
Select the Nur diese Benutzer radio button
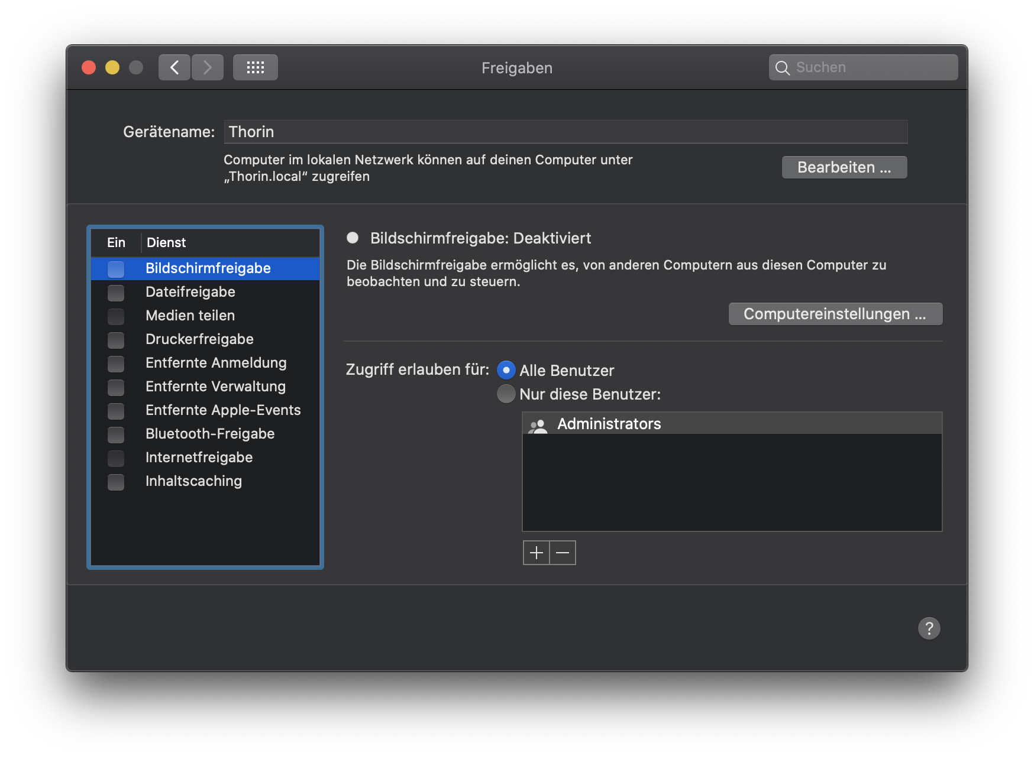point(506,394)
